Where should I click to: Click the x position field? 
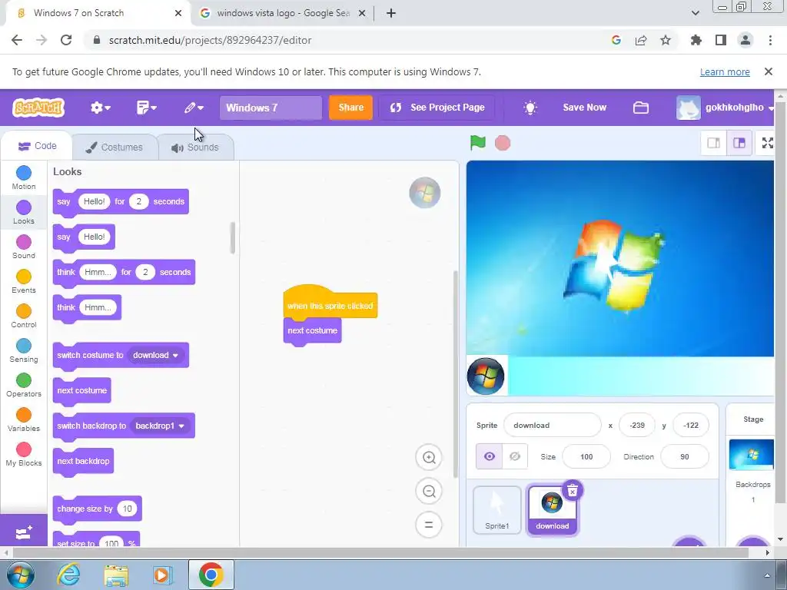tap(637, 426)
